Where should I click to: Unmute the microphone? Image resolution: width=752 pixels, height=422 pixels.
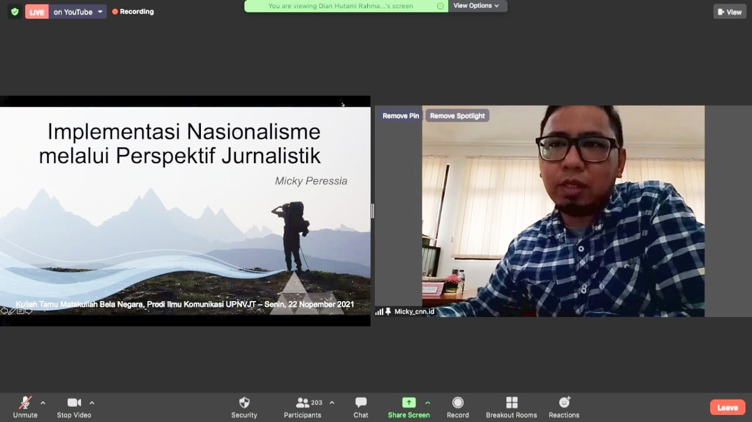pyautogui.click(x=25, y=403)
